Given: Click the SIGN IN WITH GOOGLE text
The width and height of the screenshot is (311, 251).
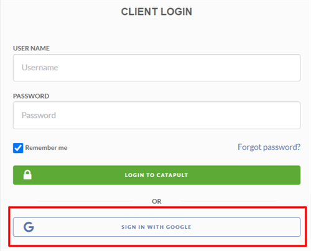Looking at the screenshot, I should (156, 227).
